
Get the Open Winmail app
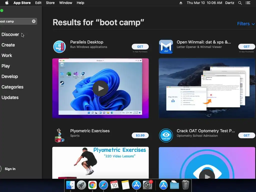click(246, 47)
